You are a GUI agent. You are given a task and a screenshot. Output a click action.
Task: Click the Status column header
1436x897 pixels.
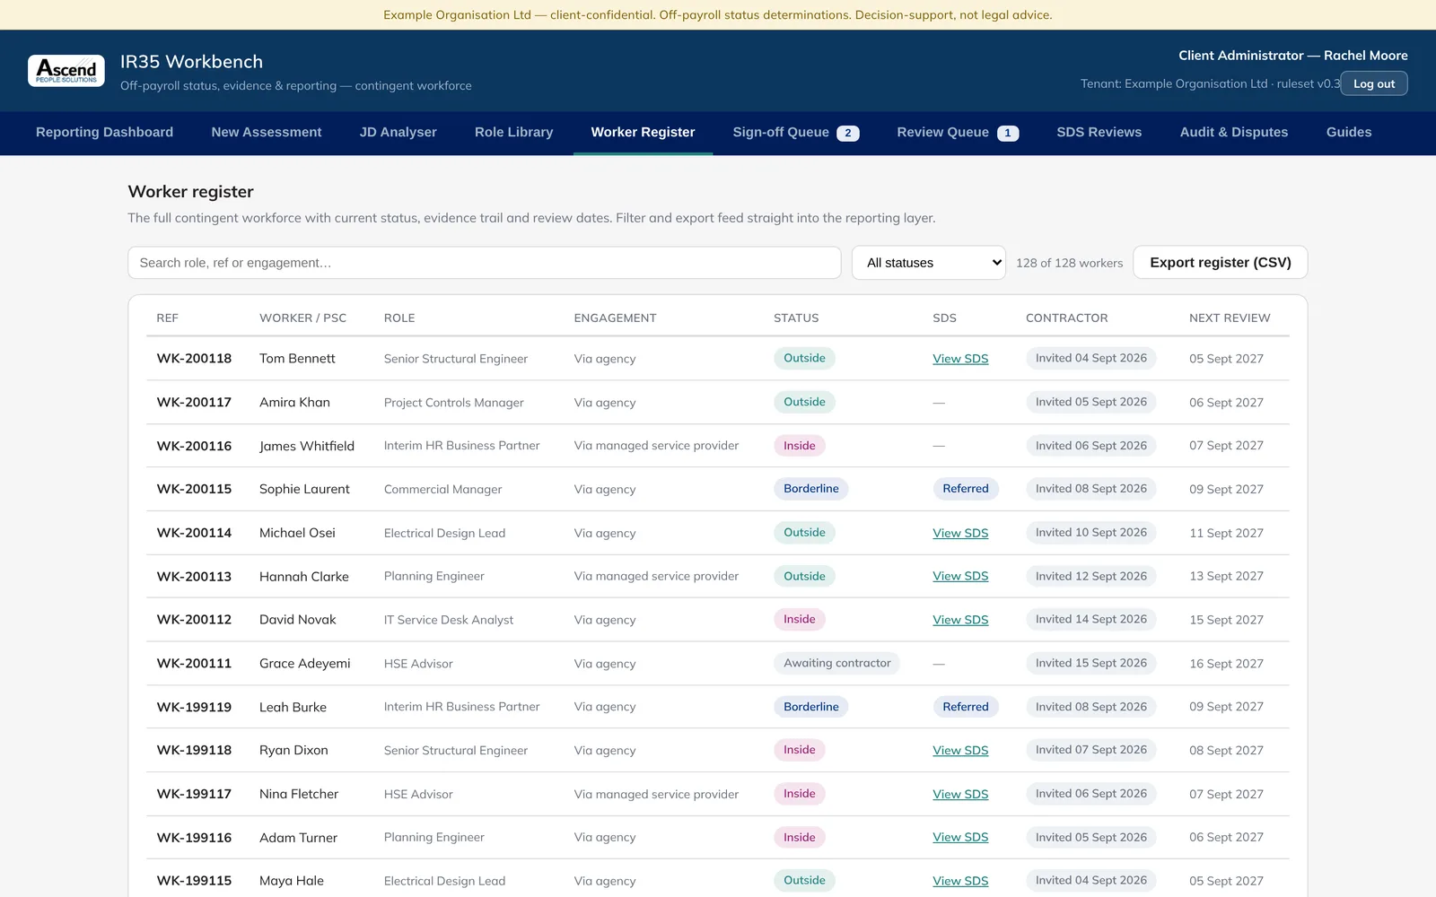[796, 318]
